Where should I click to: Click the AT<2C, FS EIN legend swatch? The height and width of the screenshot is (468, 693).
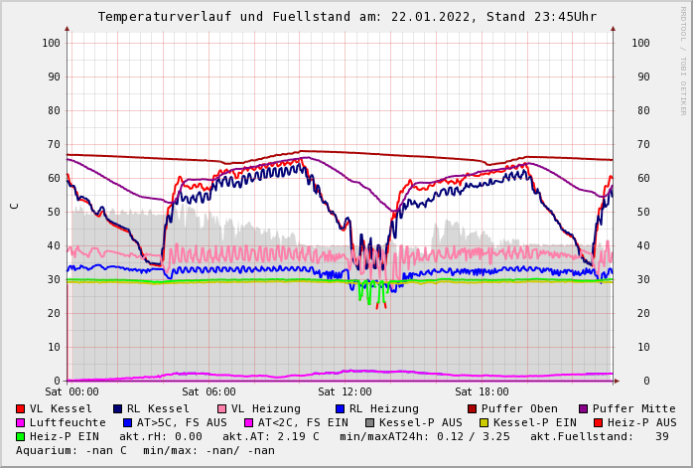pos(248,423)
